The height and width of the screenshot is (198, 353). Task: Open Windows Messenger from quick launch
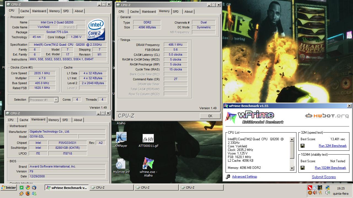[34, 193]
